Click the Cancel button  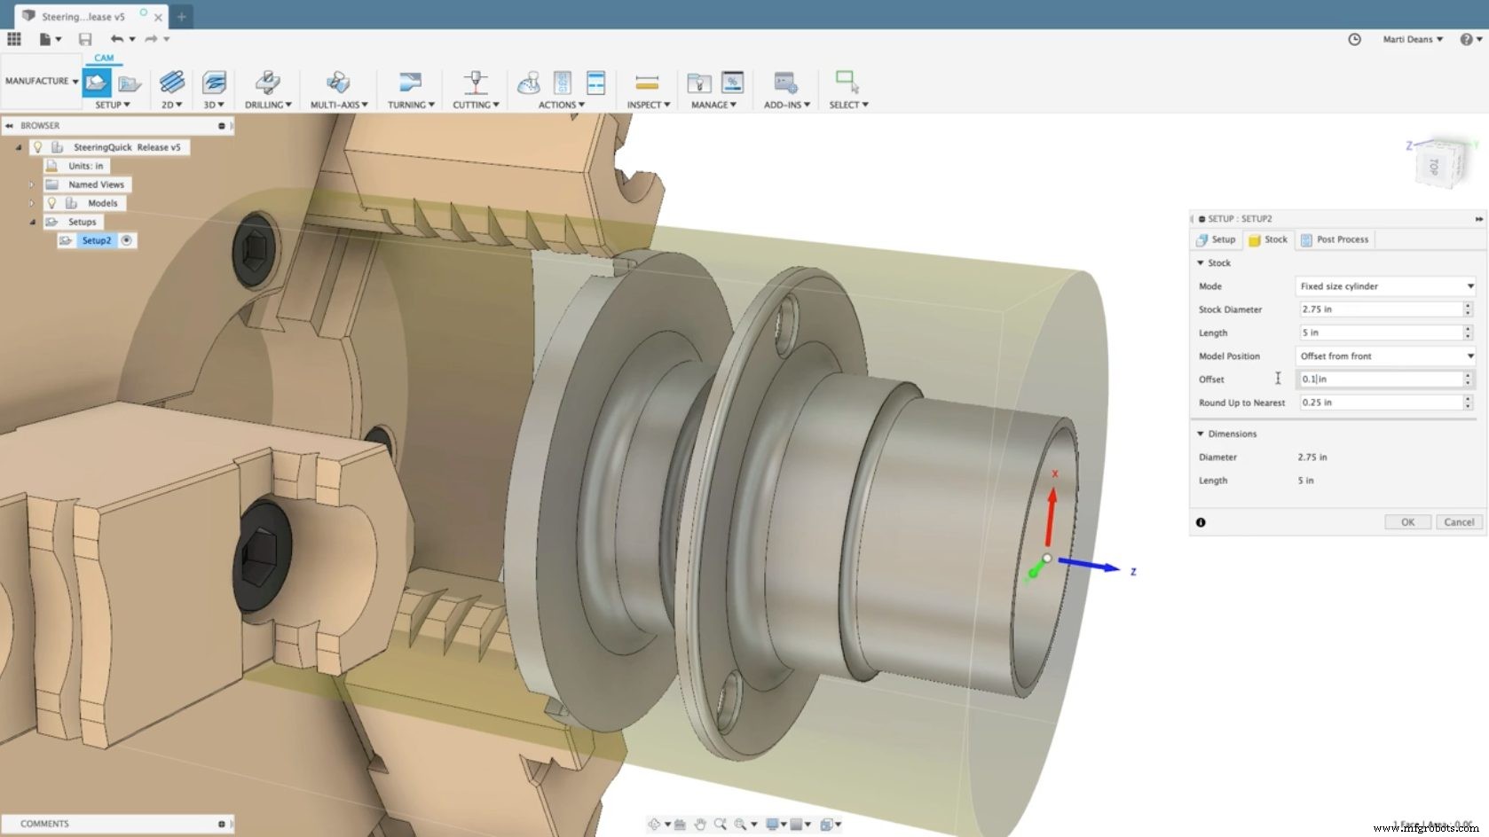pos(1459,521)
